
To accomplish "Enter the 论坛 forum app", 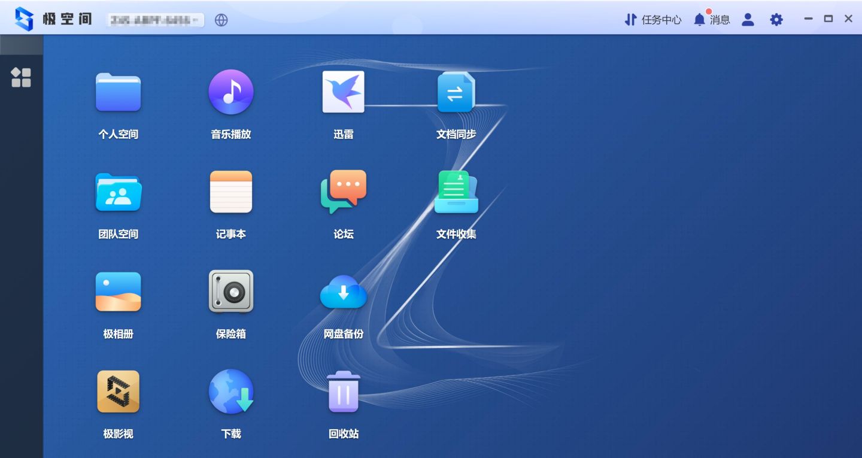I will (343, 192).
